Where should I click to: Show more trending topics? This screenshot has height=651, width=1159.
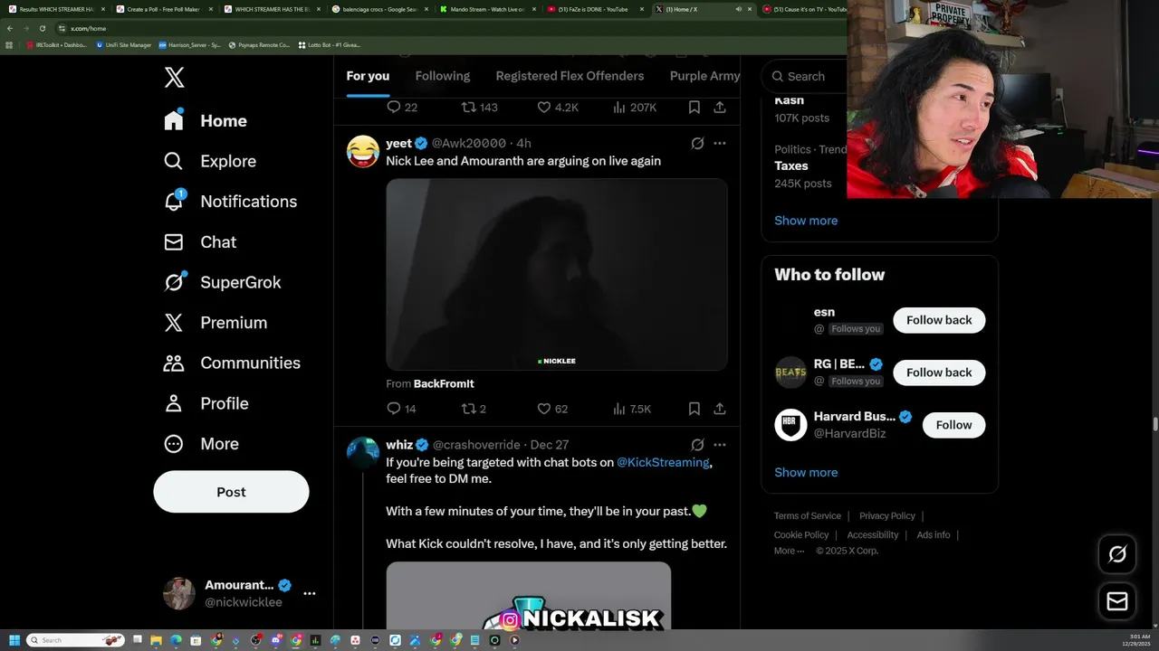tap(806, 221)
